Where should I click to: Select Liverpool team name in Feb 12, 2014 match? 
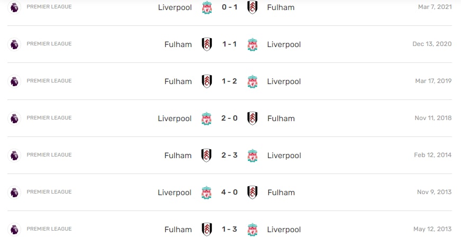tap(284, 155)
